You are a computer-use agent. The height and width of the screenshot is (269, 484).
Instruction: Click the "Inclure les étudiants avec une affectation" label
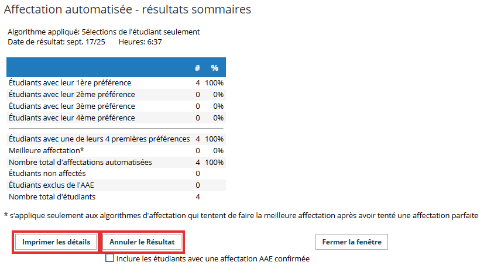coord(213,258)
